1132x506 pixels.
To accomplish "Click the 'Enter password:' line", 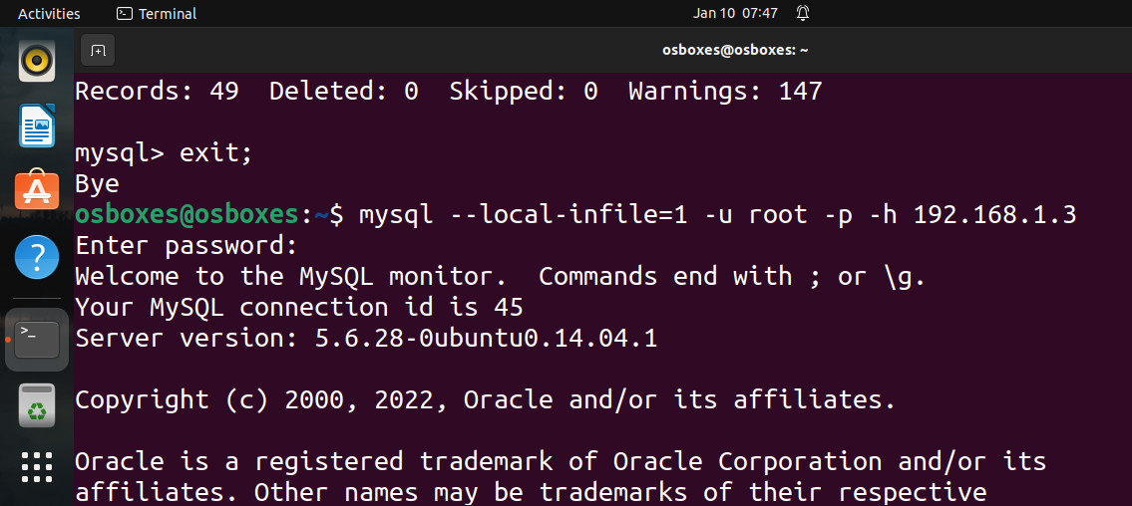I will tap(187, 246).
